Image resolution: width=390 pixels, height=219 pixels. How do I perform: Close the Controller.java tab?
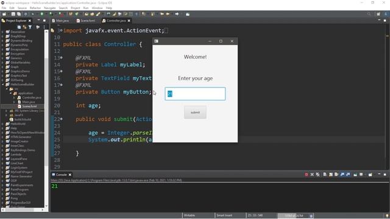(x=129, y=21)
